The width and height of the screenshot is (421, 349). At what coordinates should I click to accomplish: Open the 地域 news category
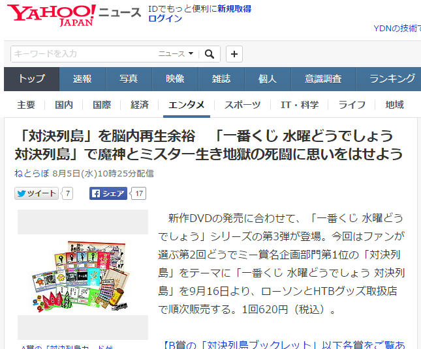pos(394,105)
